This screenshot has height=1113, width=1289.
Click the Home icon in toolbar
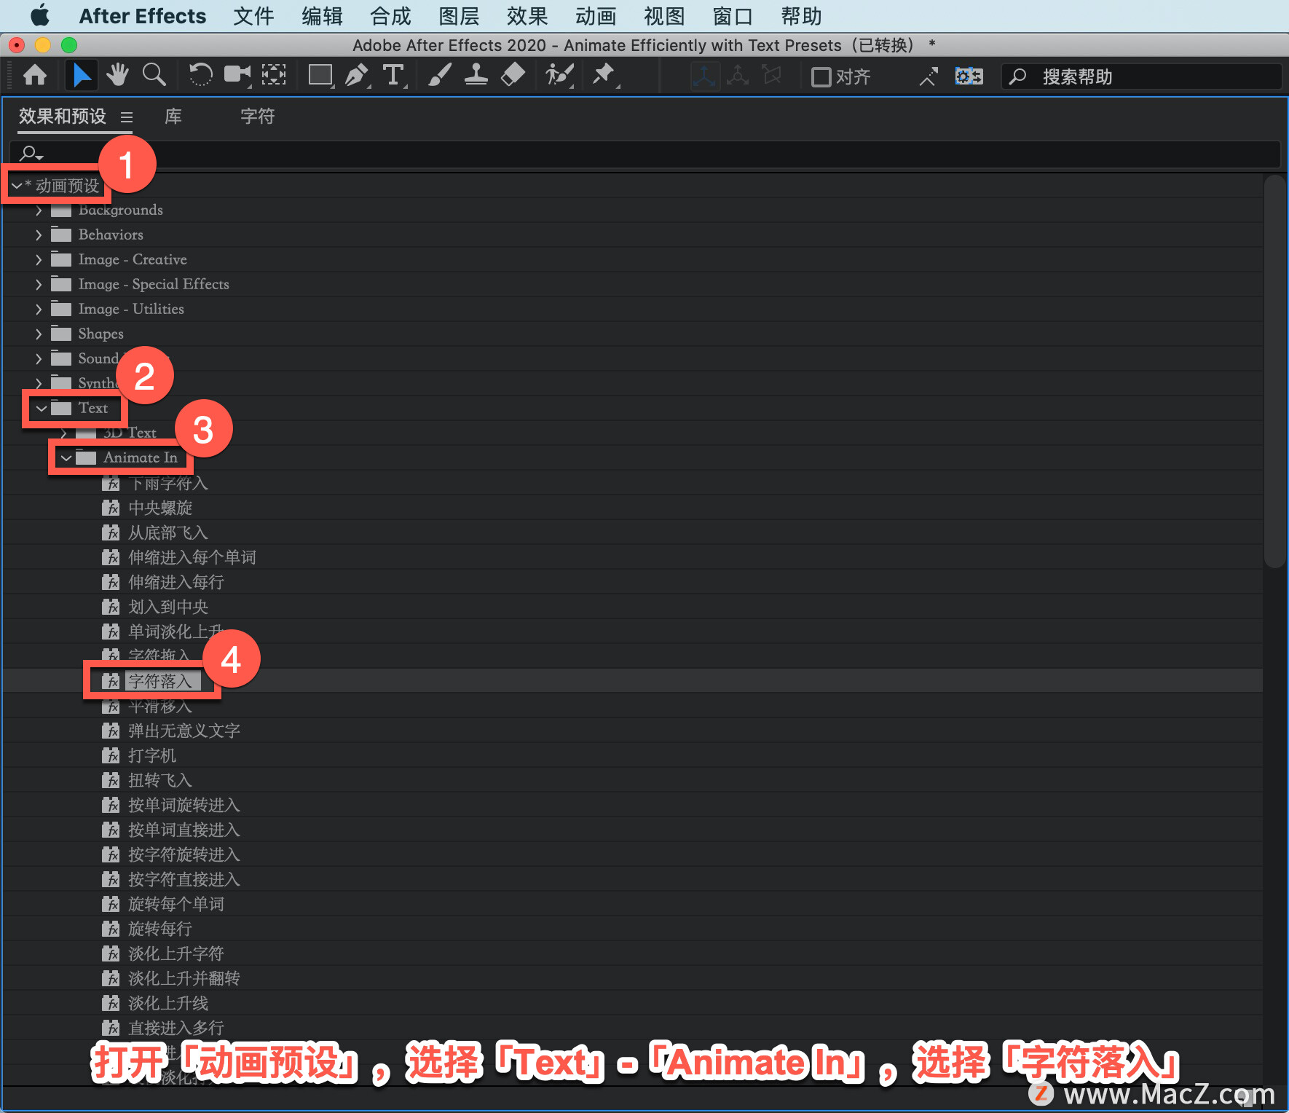coord(35,75)
